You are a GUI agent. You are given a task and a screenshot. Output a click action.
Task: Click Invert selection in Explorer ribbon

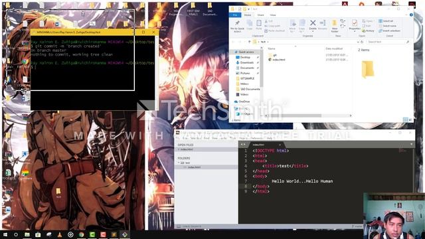point(390,31)
